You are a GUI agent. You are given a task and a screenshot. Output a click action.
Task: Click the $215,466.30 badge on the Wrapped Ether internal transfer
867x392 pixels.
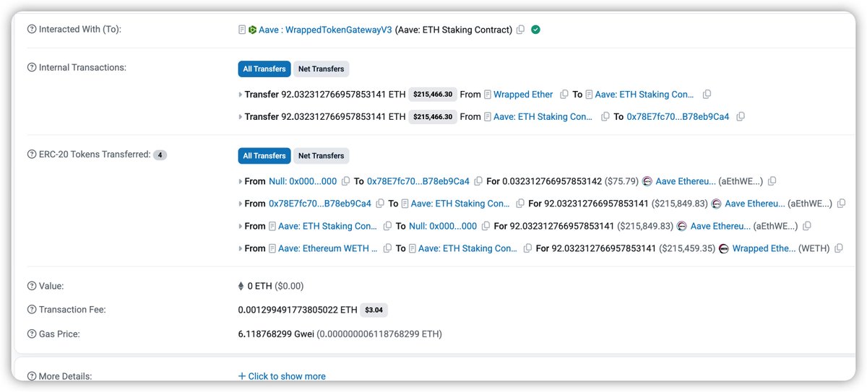coord(433,95)
